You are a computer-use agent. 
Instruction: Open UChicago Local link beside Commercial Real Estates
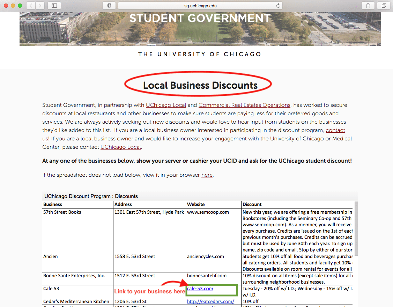[x=166, y=105]
